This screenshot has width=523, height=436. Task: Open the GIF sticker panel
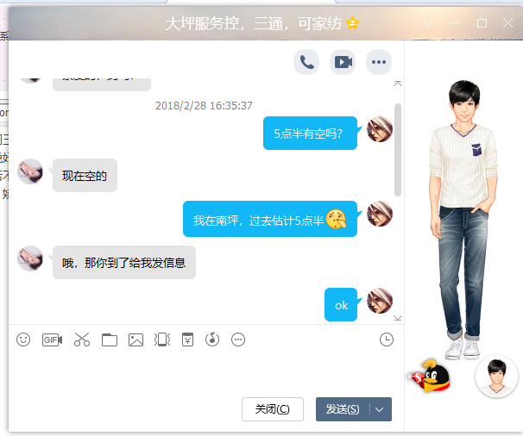[52, 339]
